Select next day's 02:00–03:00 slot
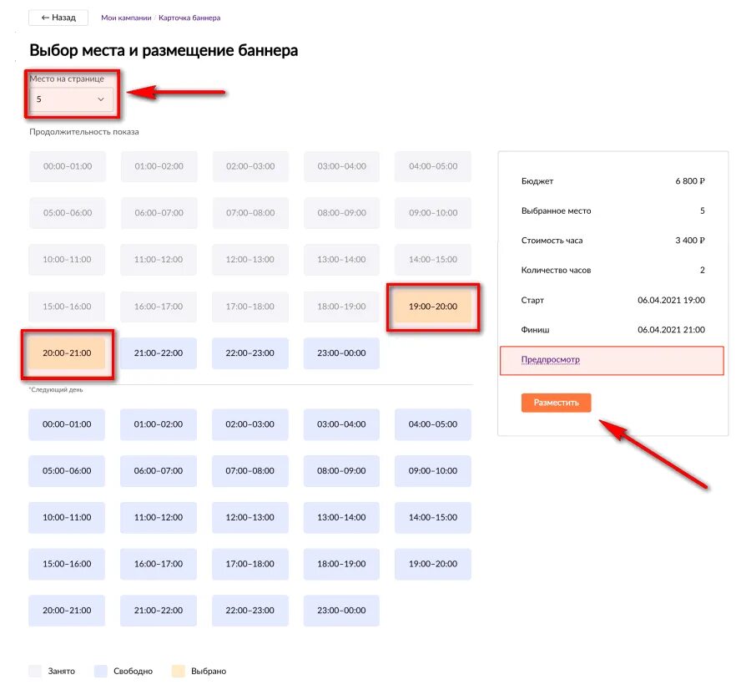 pyautogui.click(x=250, y=424)
